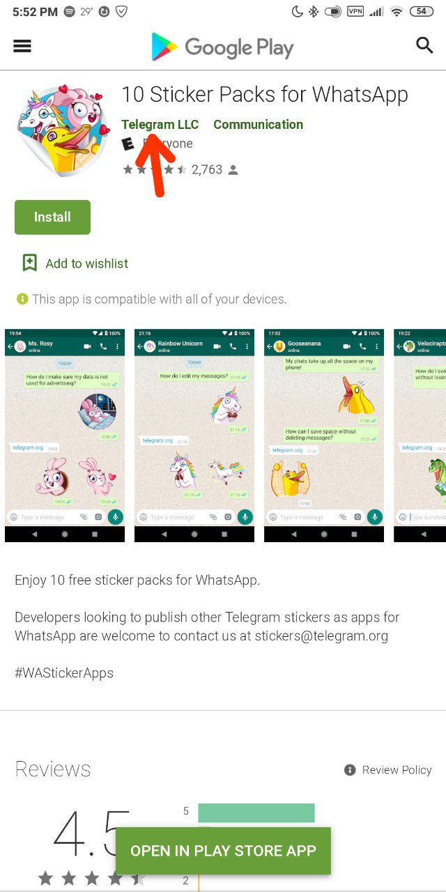This screenshot has width=446, height=892.
Task: Open the Telegram LLC developer page
Action: coord(160,125)
